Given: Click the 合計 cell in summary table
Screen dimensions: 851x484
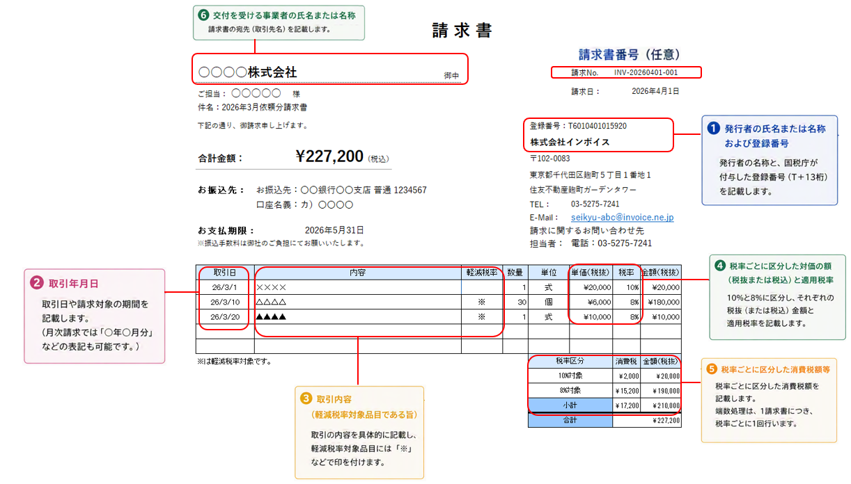Looking at the screenshot, I should pos(570,420).
